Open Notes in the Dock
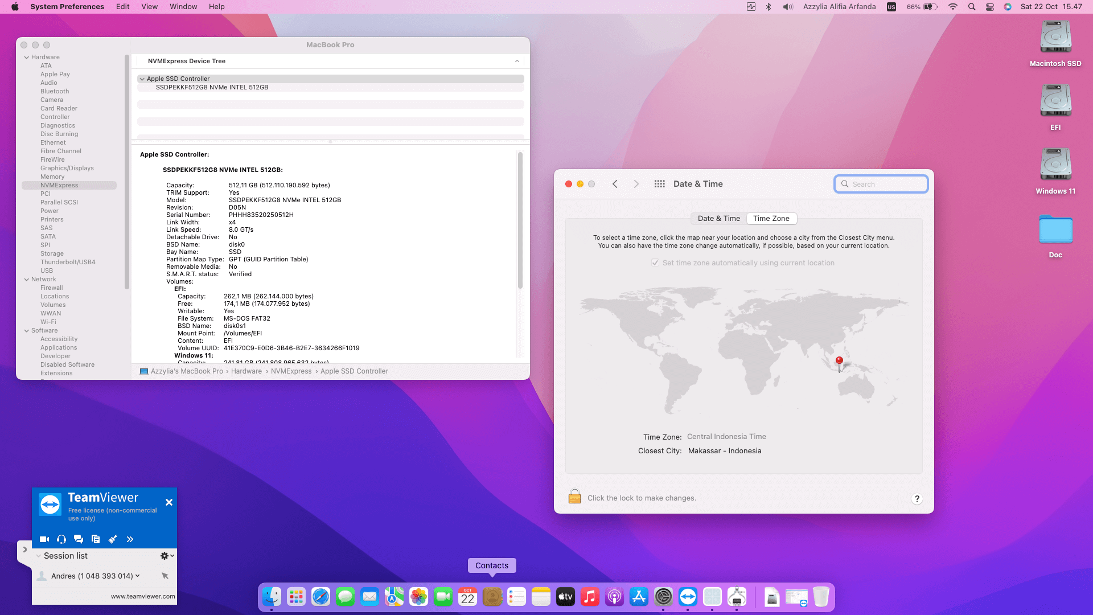The height and width of the screenshot is (615, 1093). [x=541, y=597]
